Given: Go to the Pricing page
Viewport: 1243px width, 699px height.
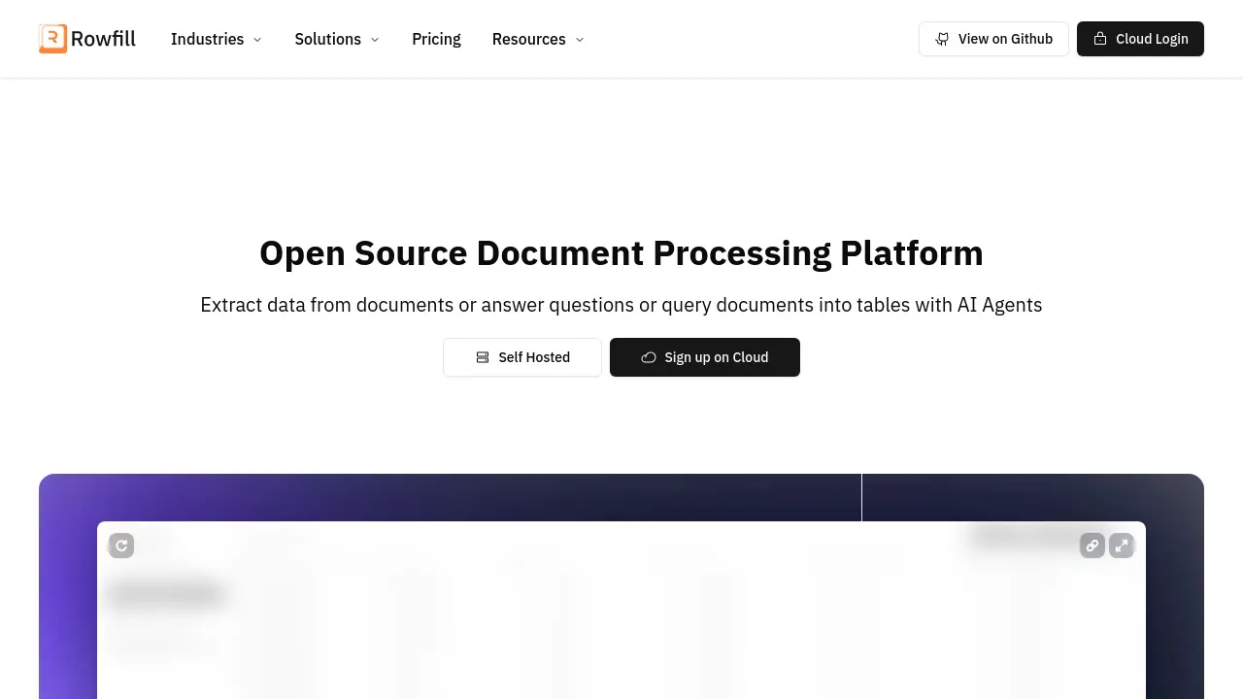Looking at the screenshot, I should click(x=436, y=39).
